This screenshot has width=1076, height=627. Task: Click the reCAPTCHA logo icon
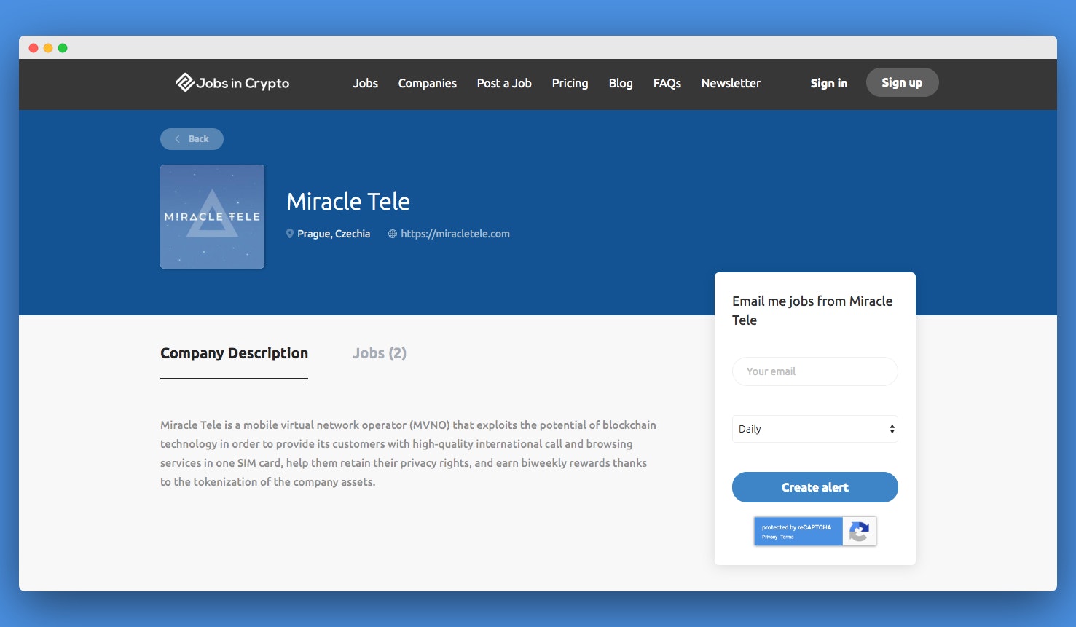(x=859, y=532)
